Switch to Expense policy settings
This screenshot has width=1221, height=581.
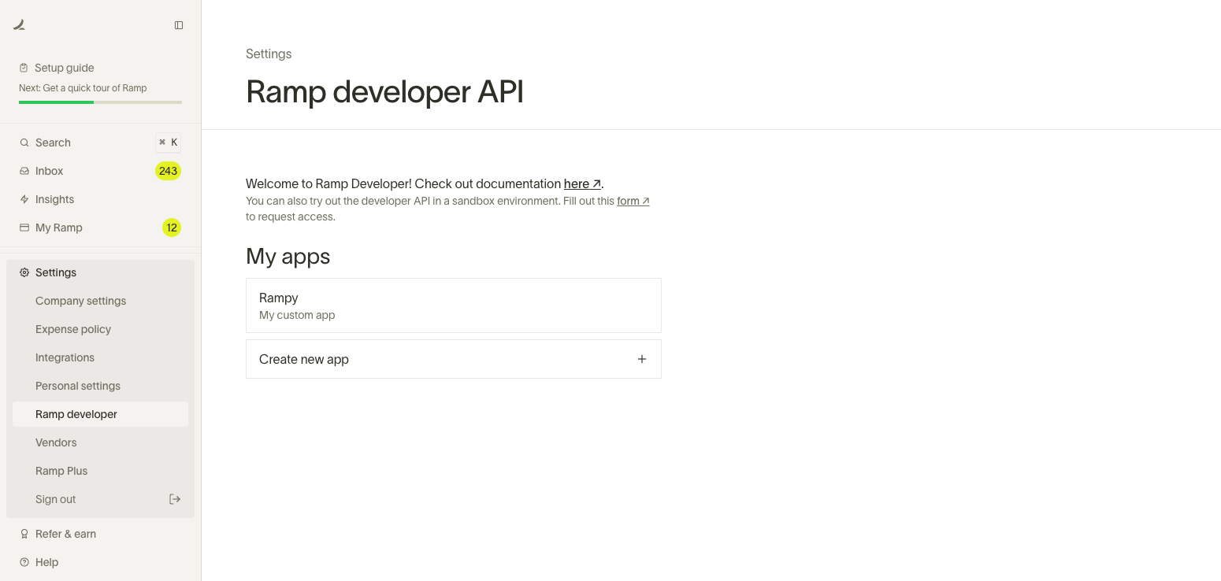click(72, 329)
